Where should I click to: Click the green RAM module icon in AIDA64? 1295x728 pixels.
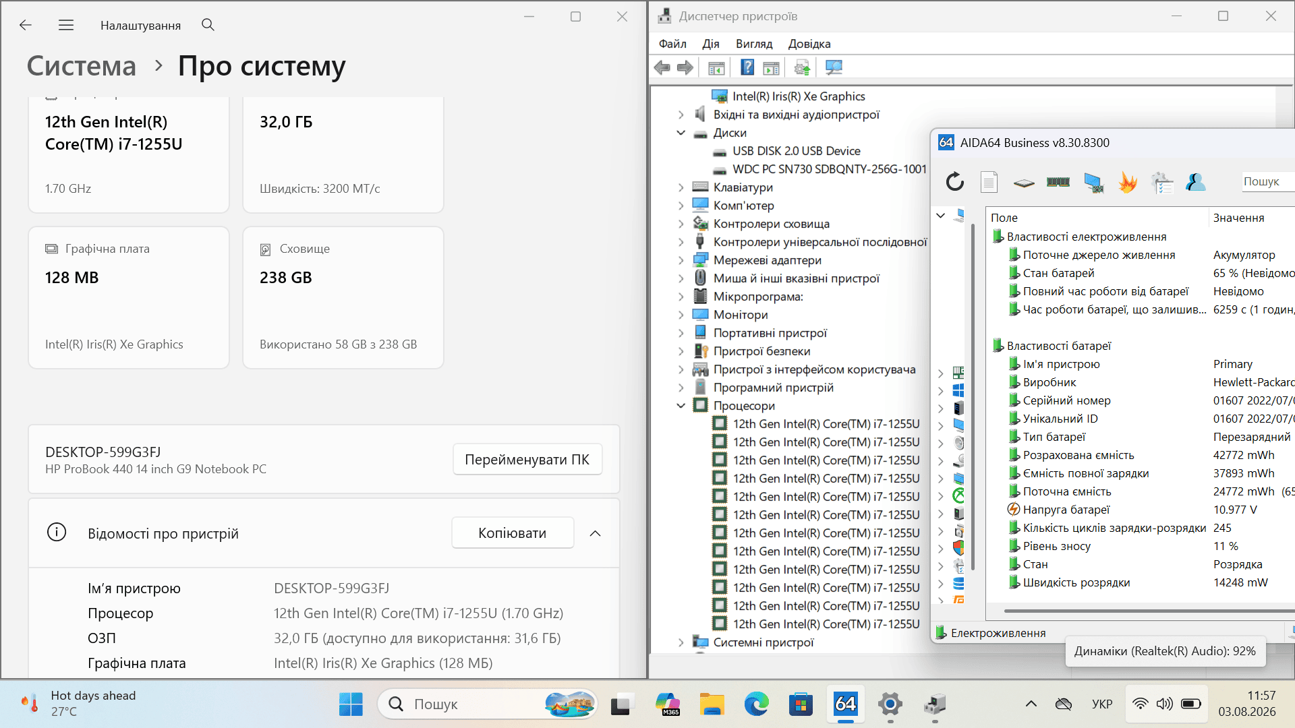1058,181
